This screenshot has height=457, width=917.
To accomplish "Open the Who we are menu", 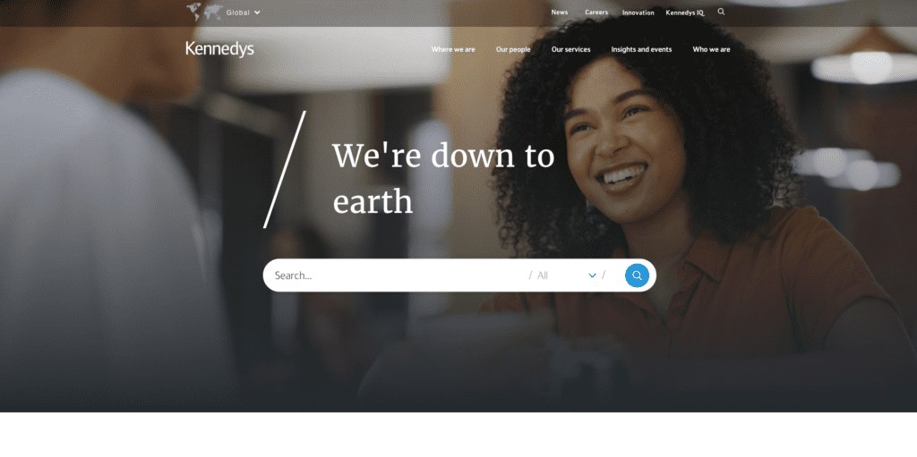I will point(711,50).
